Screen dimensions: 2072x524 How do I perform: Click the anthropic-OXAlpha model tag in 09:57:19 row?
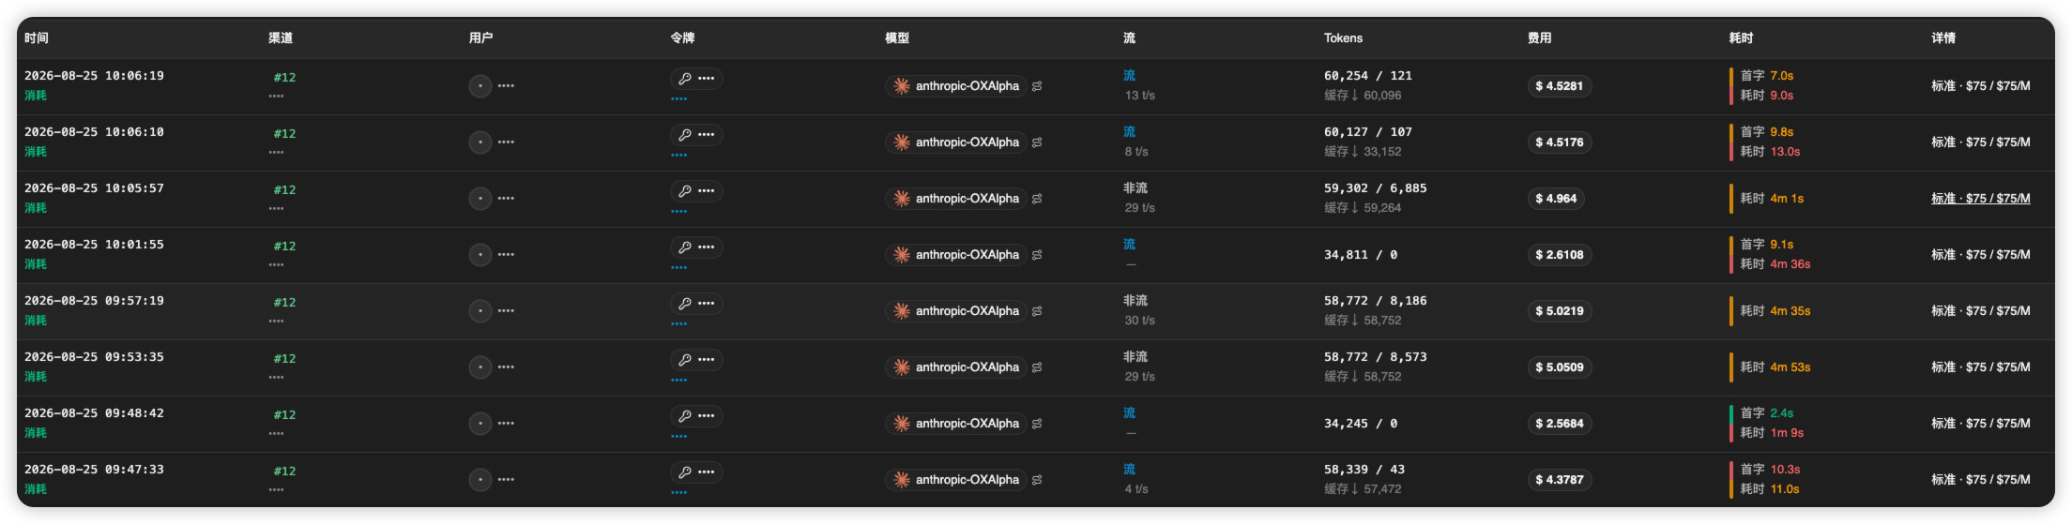[955, 311]
